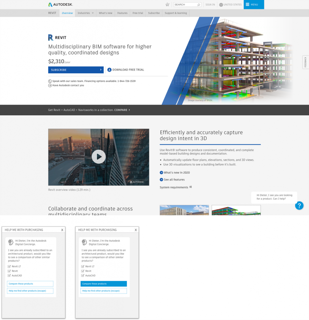Open the hamburger MENU button
The width and height of the screenshot is (309, 320).
(254, 4)
